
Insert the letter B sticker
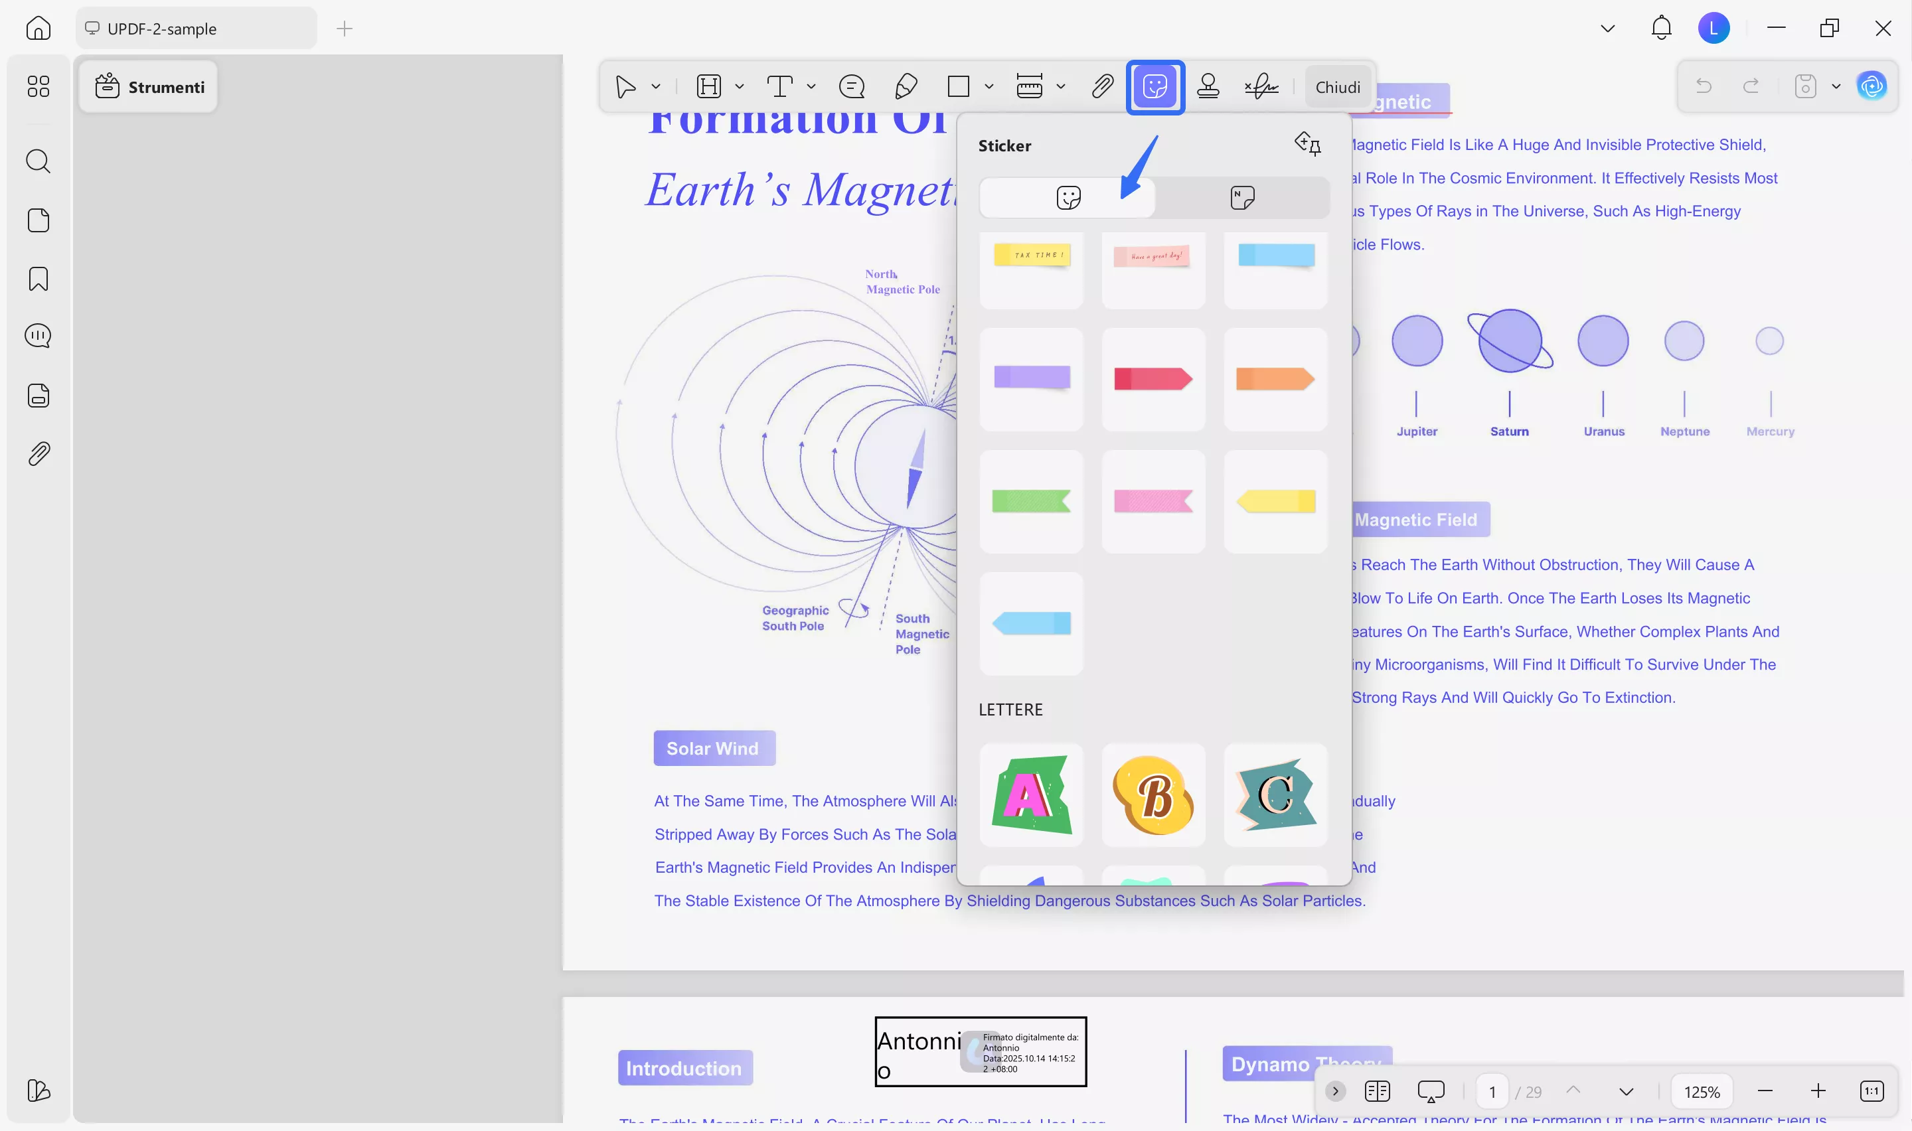click(x=1153, y=795)
